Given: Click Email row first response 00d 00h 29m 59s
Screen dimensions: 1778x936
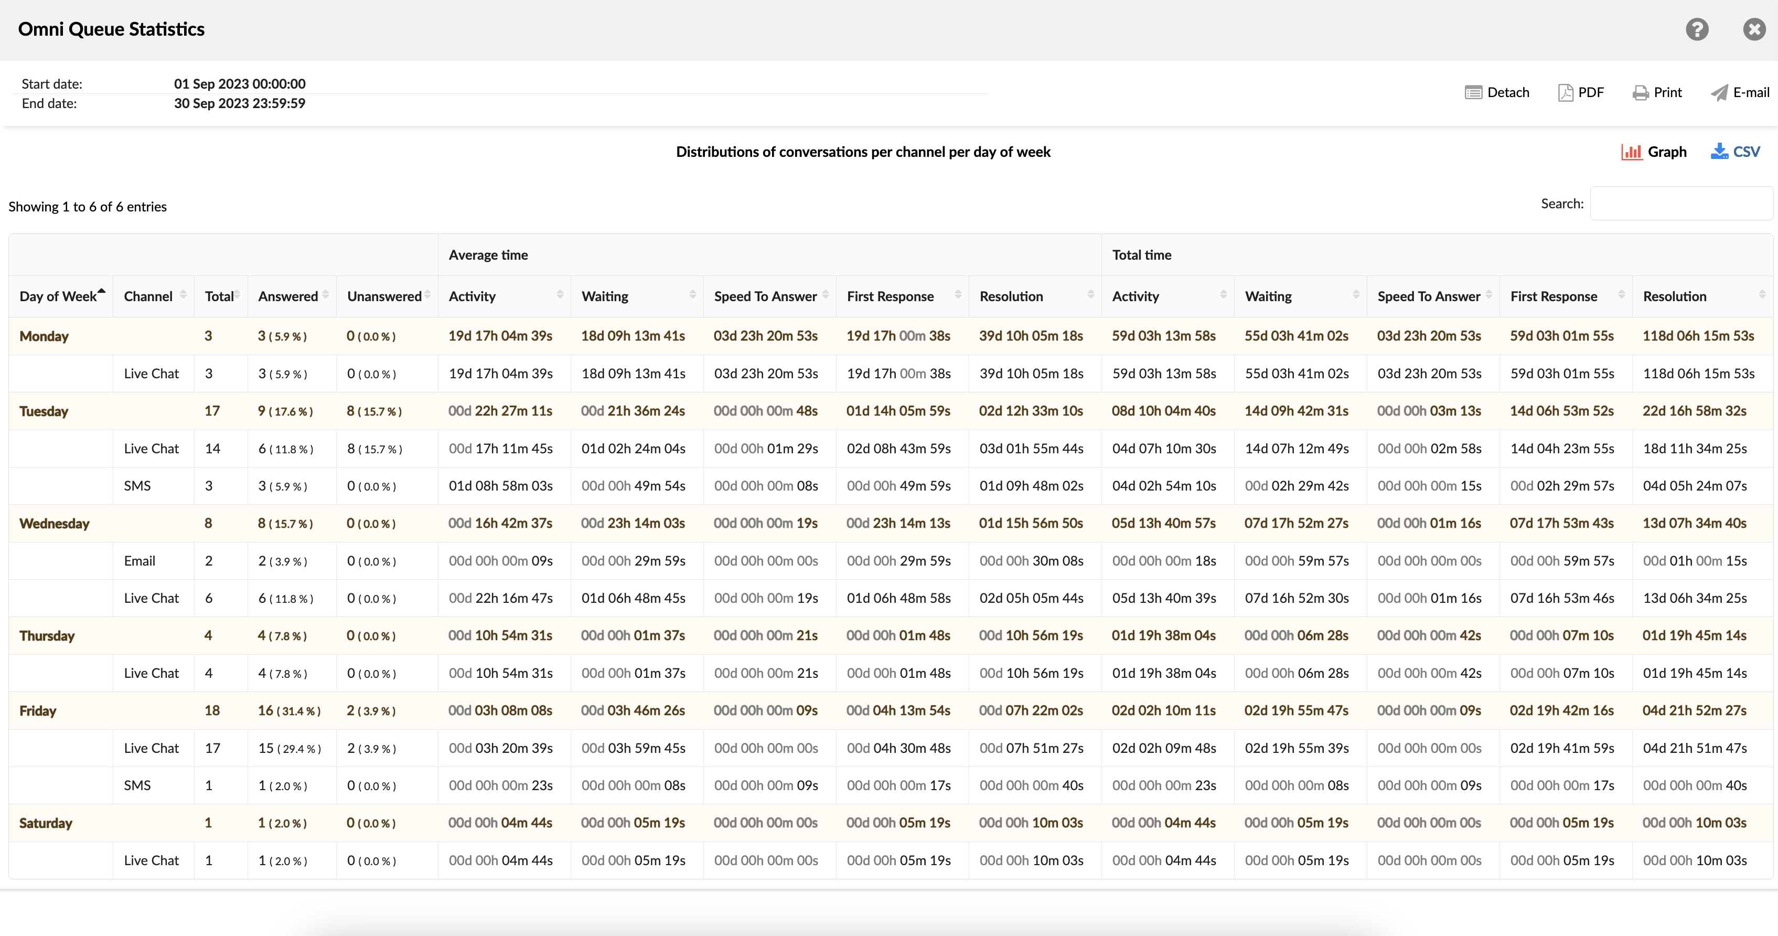Looking at the screenshot, I should pos(898,561).
